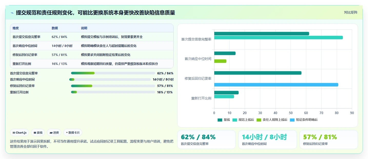Image resolution: width=368 pixels, height=159 pixels.
Task: Click the blue 验证条件明确后 bar in chart
Action: (276, 85)
